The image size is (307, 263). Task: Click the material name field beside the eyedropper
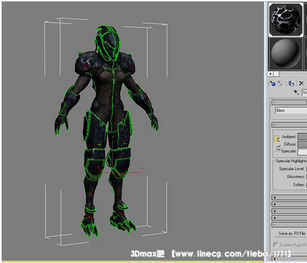(x=304, y=92)
